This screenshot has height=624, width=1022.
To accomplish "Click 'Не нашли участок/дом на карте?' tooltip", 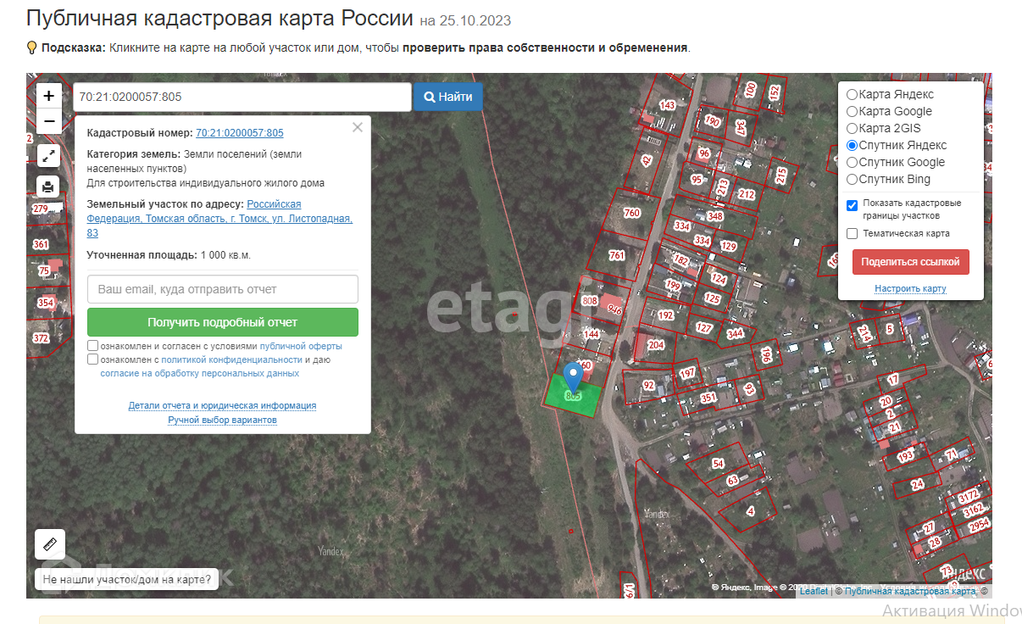I will point(126,579).
